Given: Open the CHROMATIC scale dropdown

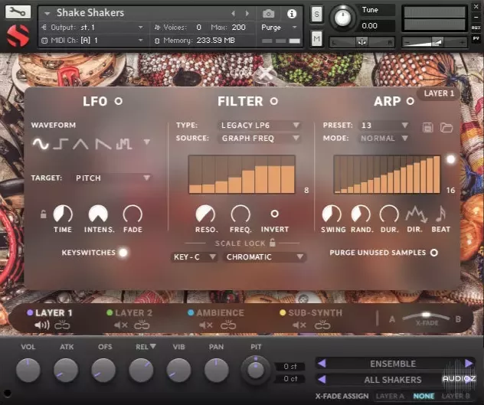Looking at the screenshot, I should (264, 256).
